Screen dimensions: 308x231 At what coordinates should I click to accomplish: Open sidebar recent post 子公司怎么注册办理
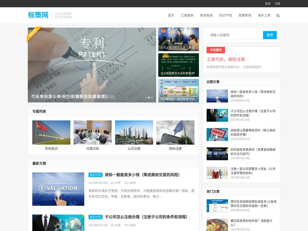(253, 113)
